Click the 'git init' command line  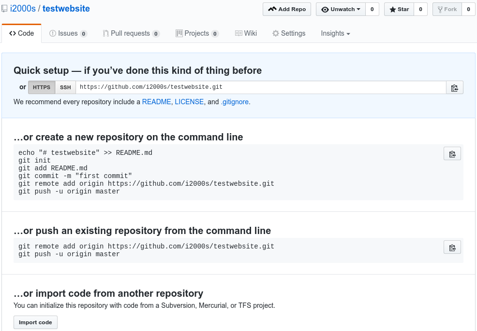(34, 161)
